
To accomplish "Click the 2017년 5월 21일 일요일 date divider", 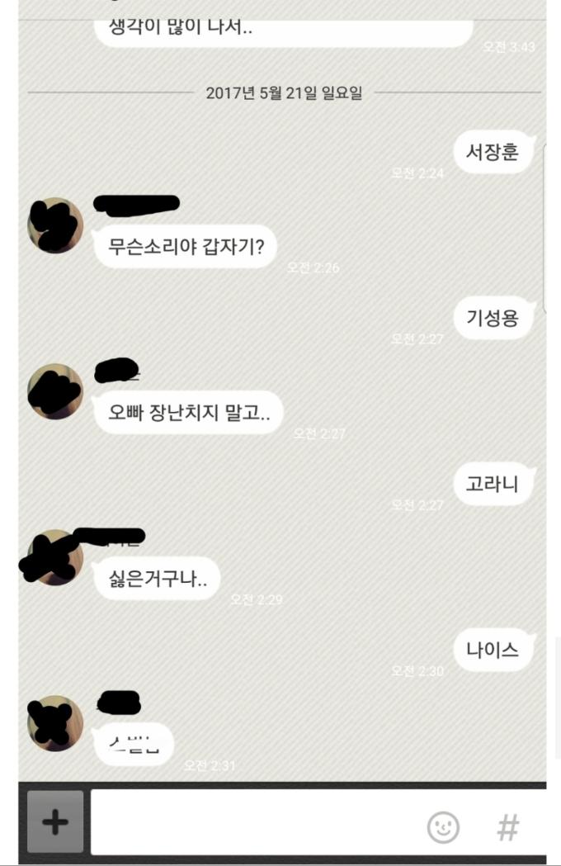I will point(284,92).
